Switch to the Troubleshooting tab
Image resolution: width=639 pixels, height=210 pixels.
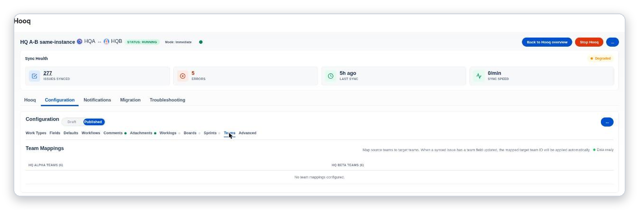(167, 100)
